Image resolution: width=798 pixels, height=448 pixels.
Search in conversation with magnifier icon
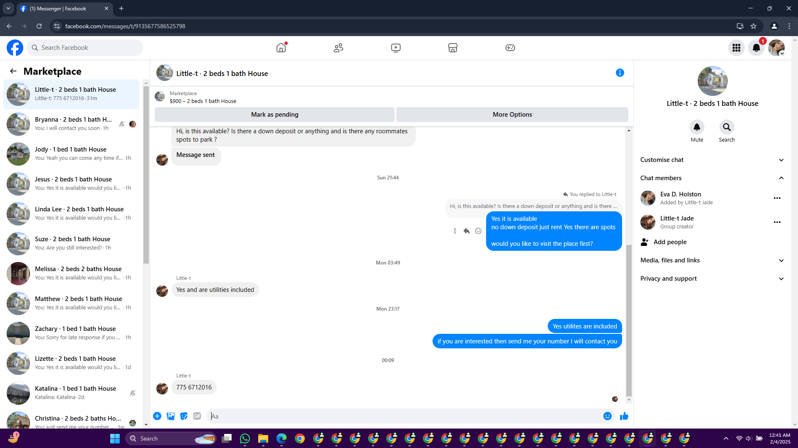pos(727,127)
